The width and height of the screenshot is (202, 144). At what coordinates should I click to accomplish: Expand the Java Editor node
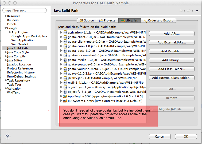click(6, 60)
